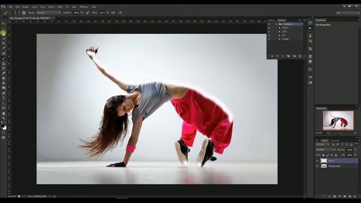361x203 pixels.
Task: Select the Horizontal Type tool
Action: [3, 98]
